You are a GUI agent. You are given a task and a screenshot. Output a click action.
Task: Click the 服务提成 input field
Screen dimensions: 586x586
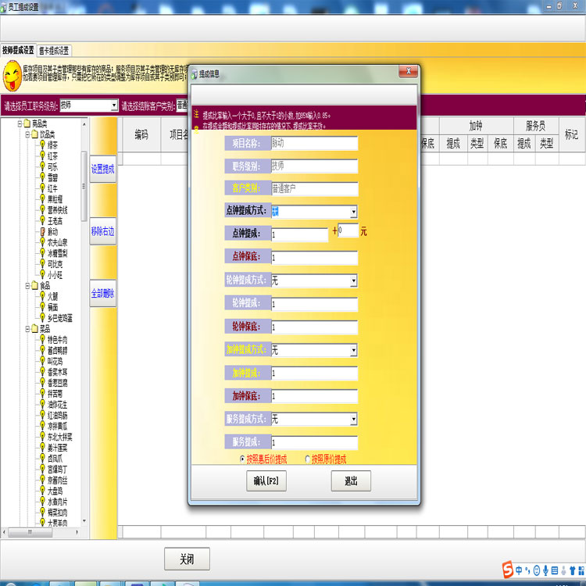[x=314, y=442]
